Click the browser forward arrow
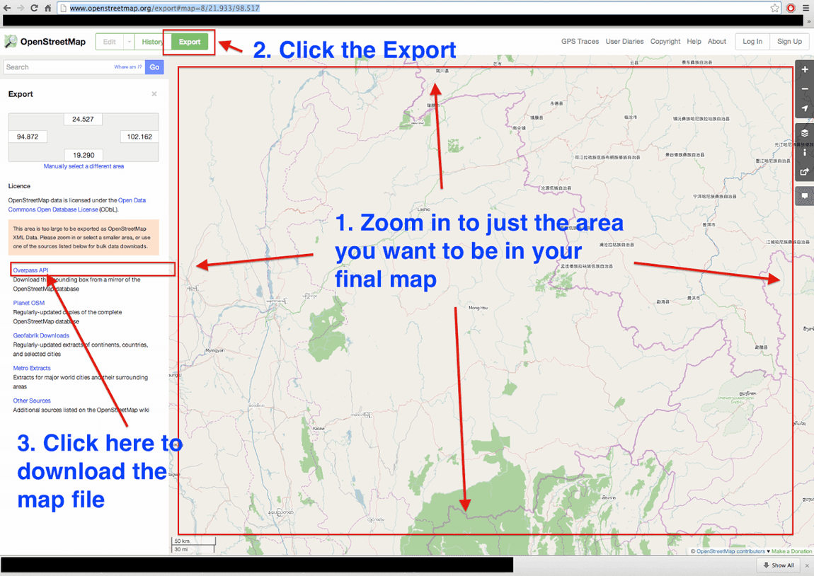 (x=21, y=8)
